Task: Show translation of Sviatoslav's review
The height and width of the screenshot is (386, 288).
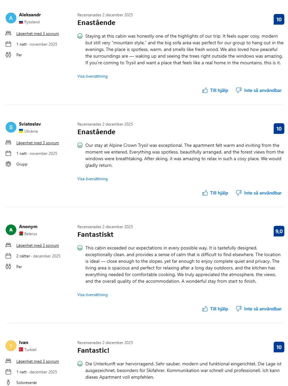Action: tap(93, 179)
